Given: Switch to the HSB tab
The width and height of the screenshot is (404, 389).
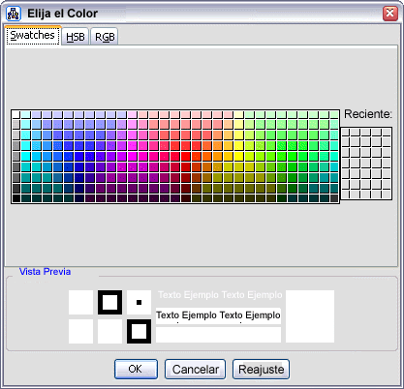Looking at the screenshot, I should click(76, 37).
